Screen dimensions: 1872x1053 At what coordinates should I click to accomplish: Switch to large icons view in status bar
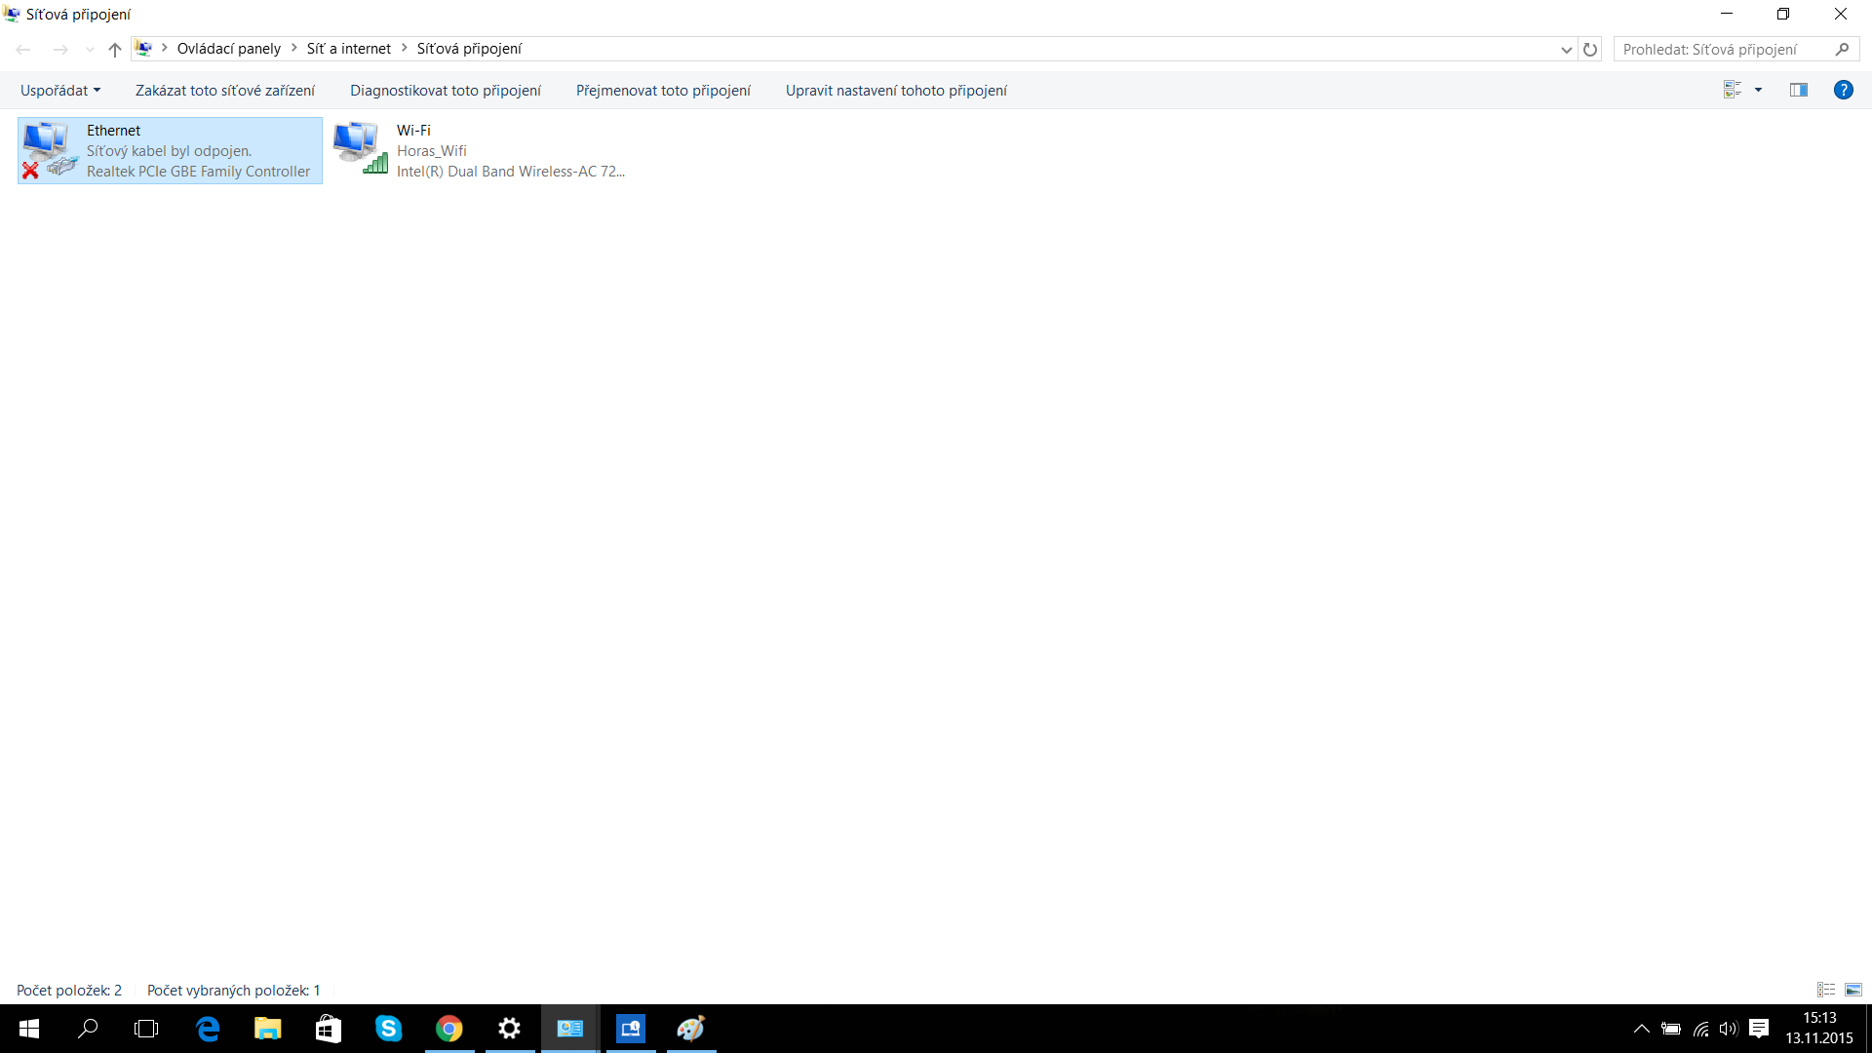1853,990
